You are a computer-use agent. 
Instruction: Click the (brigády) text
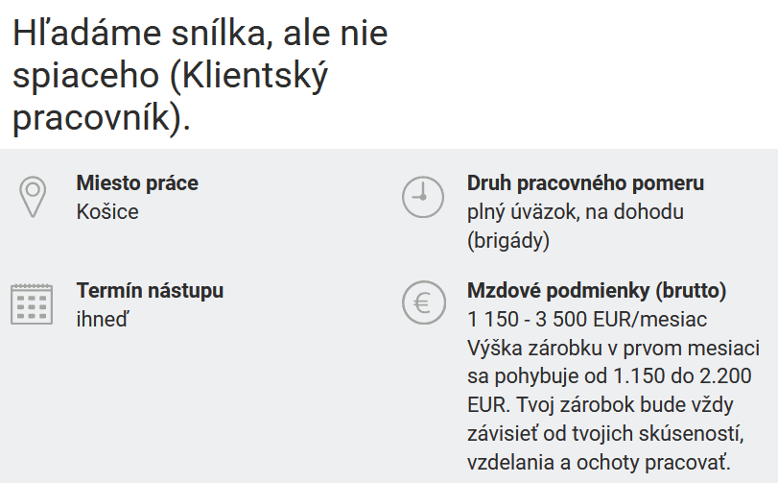tap(508, 241)
